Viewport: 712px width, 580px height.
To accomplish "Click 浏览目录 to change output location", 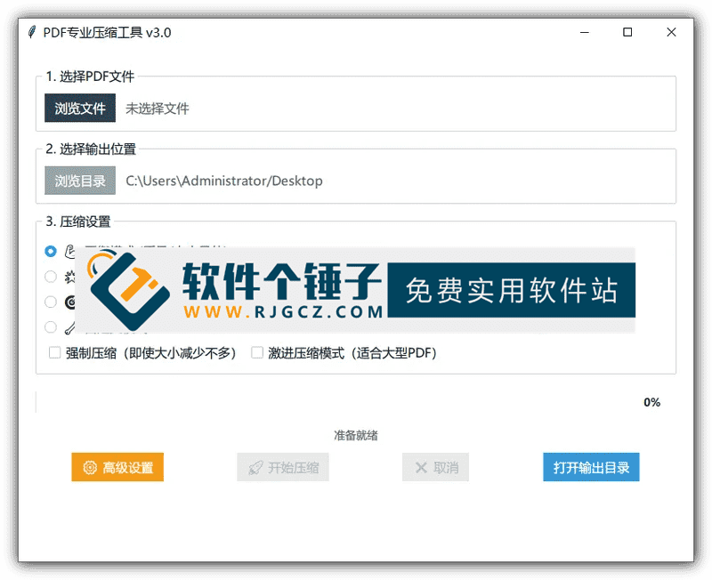I will click(79, 181).
